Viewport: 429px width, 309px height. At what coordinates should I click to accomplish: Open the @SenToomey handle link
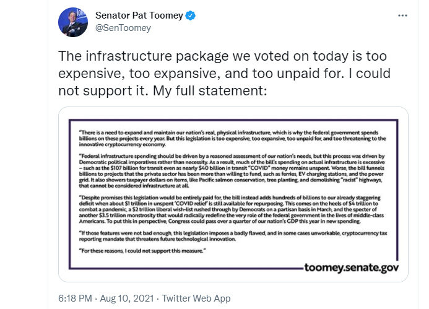(x=123, y=28)
